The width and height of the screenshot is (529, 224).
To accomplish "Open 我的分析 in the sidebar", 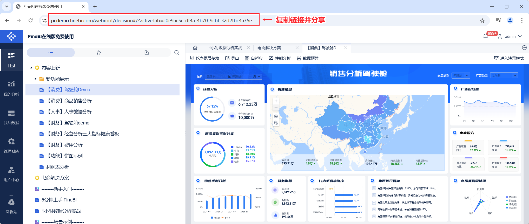I will (x=11, y=88).
